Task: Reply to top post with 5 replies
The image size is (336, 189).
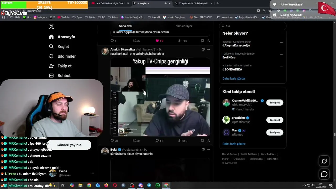Action: [113, 41]
